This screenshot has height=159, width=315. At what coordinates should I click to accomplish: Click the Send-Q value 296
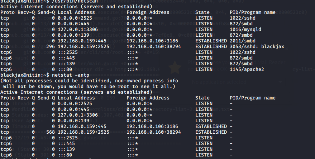(x=51, y=46)
